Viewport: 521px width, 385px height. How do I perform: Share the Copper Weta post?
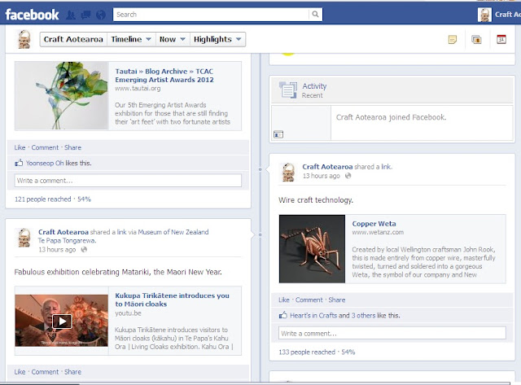tap(337, 300)
